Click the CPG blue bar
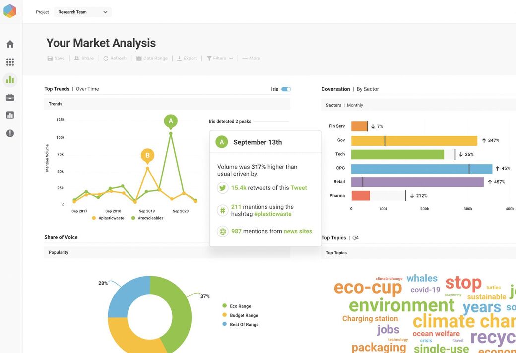516x353 pixels. [422, 169]
